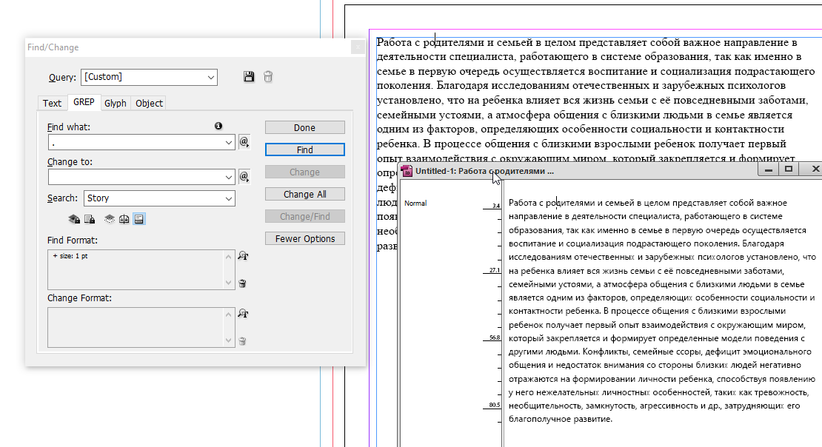
Task: Click inside the Change to input field
Action: click(x=135, y=177)
